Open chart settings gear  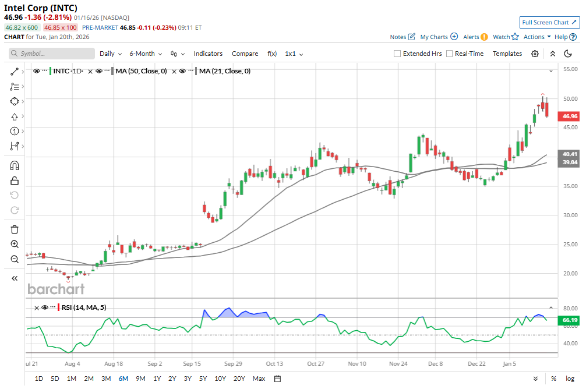[535, 54]
